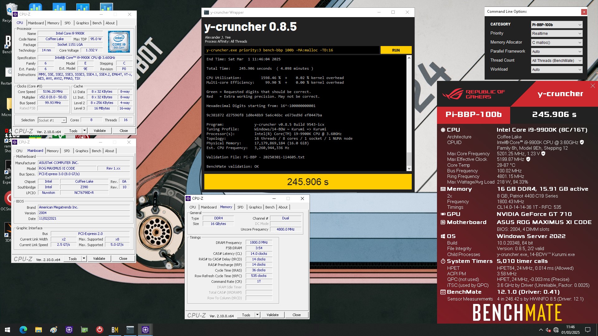Open the Parallel Framework dropdown
This screenshot has width=598, height=336.
tap(557, 52)
